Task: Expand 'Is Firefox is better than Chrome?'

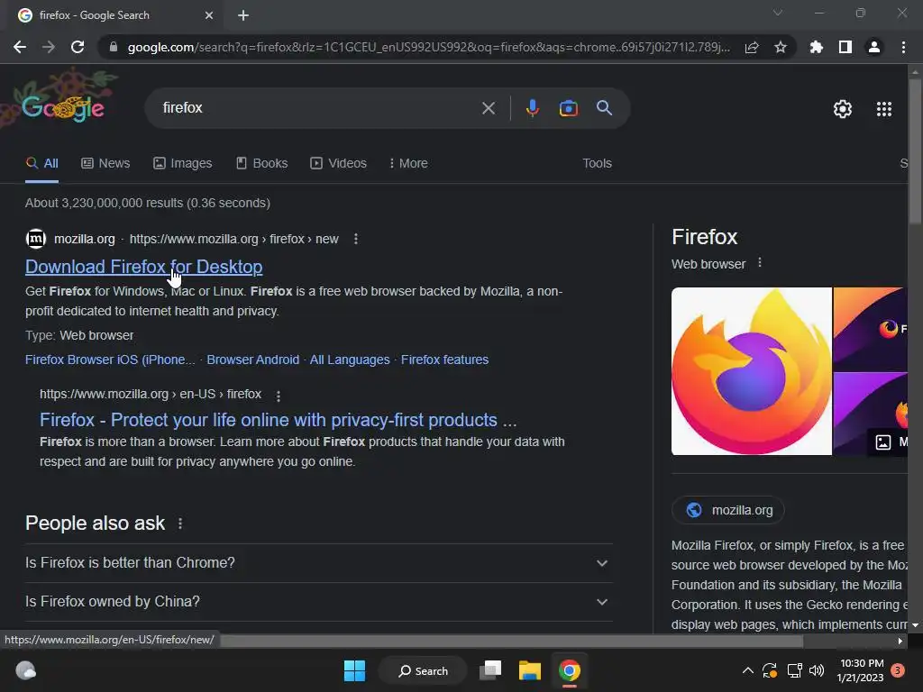Action: coord(318,563)
